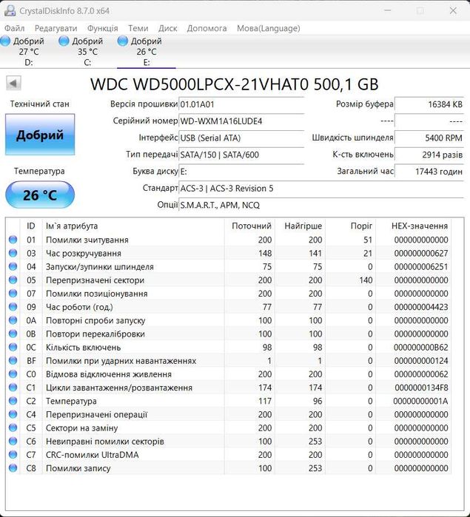
Task: Click blue status dot for attribute C2
Action: [x=13, y=401]
